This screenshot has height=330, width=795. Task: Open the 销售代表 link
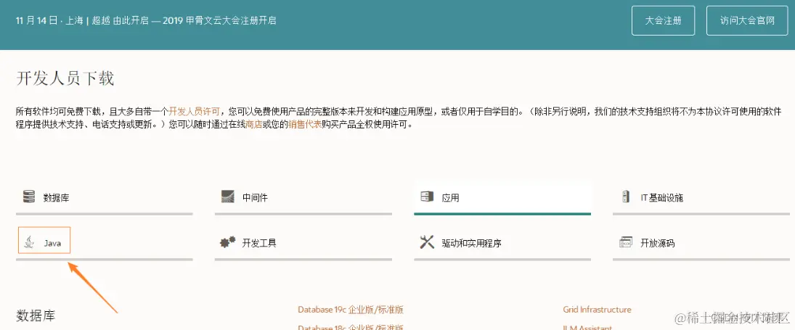tap(305, 125)
